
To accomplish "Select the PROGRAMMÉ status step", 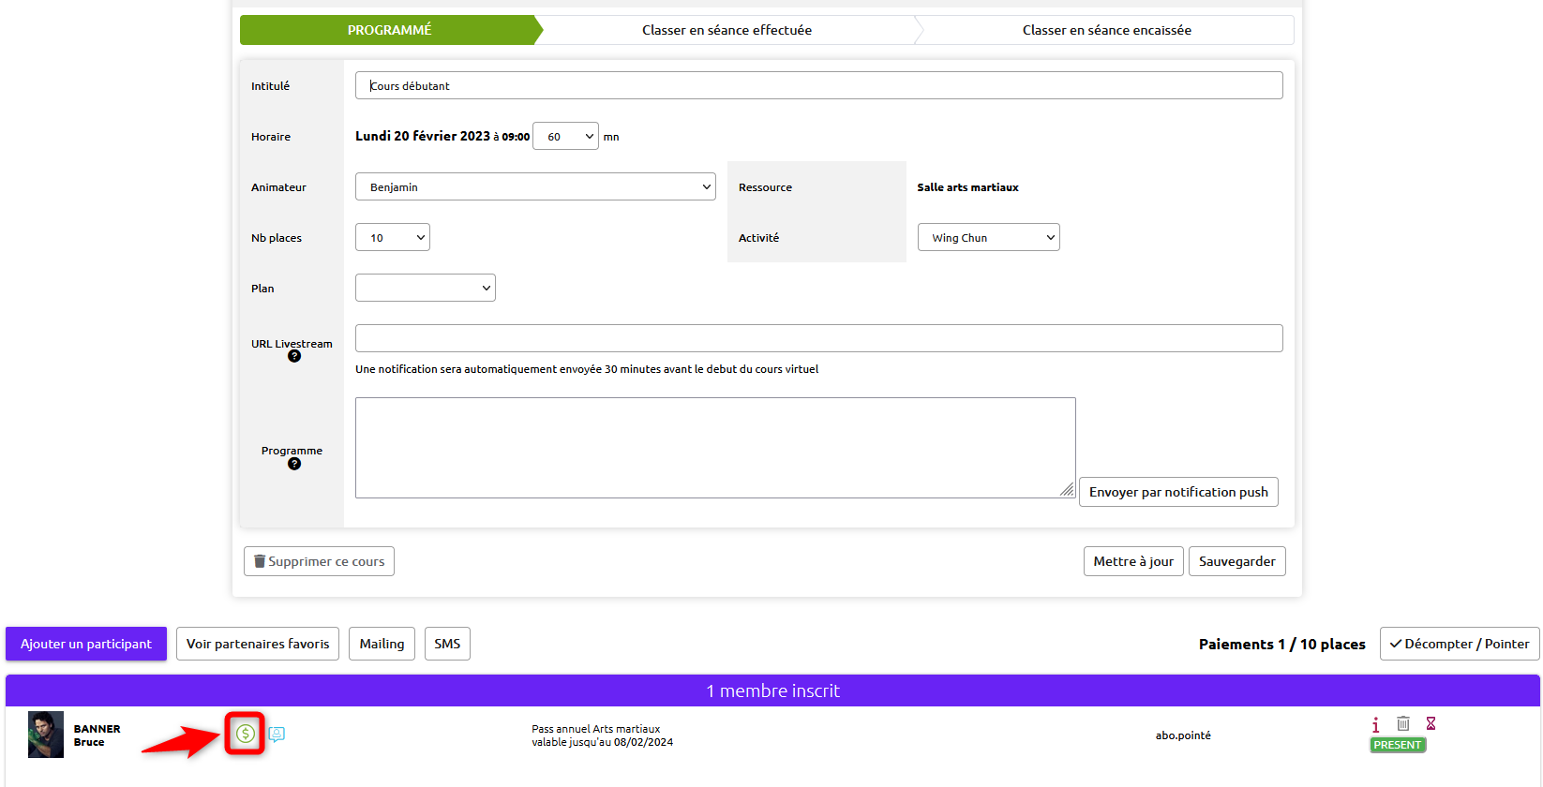I will pos(390,30).
